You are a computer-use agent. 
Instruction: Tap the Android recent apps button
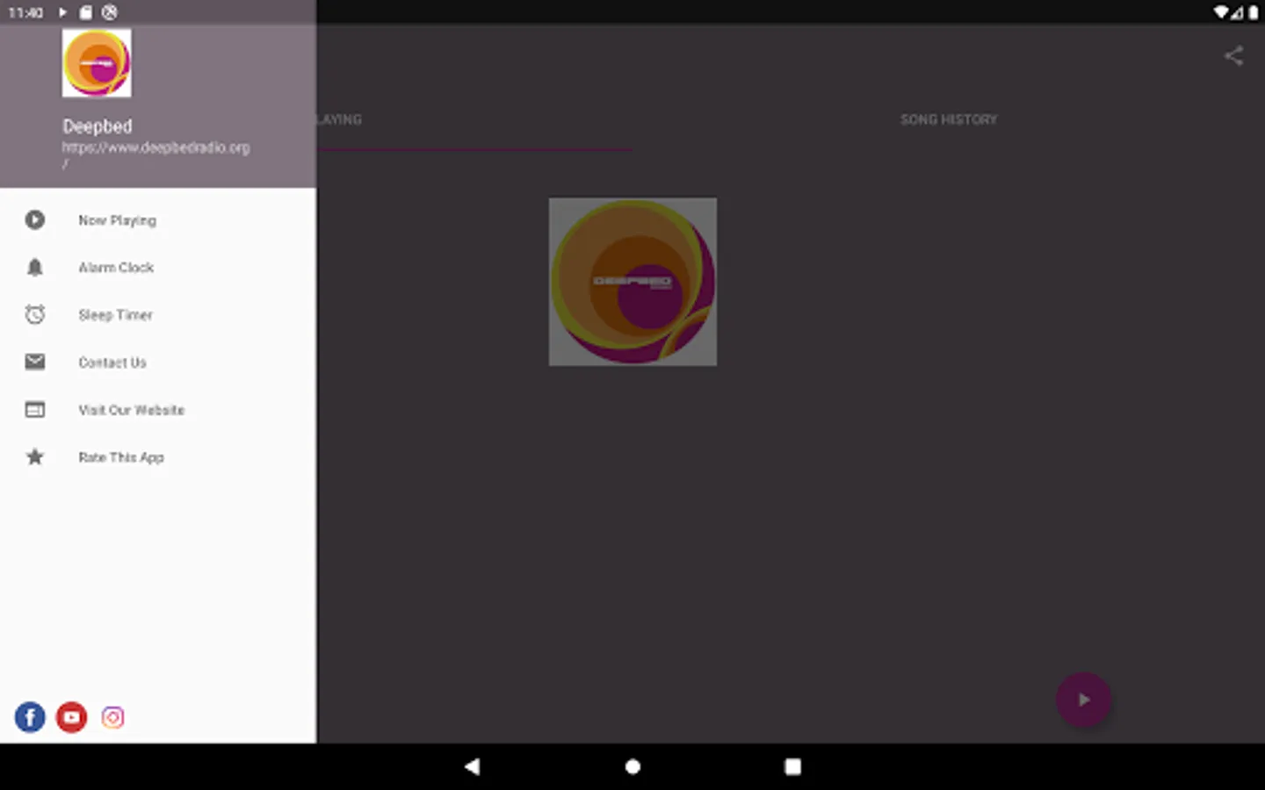[x=792, y=766]
